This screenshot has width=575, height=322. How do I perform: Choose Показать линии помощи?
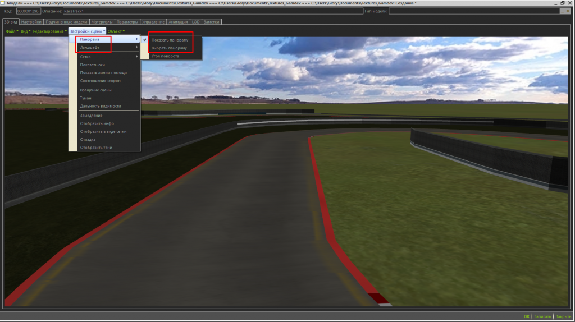click(x=105, y=73)
